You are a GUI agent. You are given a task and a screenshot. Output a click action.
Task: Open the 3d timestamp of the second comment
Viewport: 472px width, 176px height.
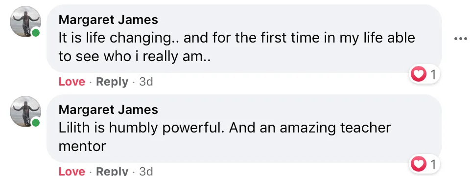coord(146,171)
